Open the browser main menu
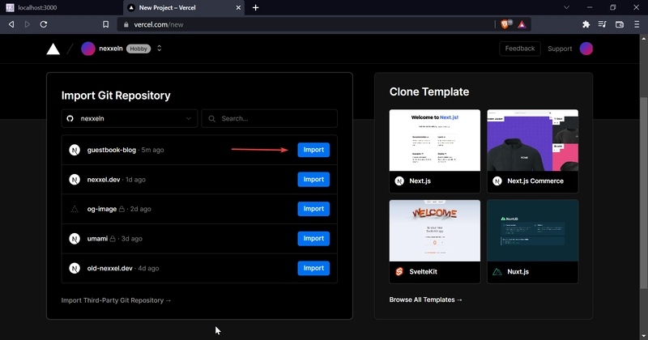Image resolution: width=648 pixels, height=340 pixels. coord(637,24)
